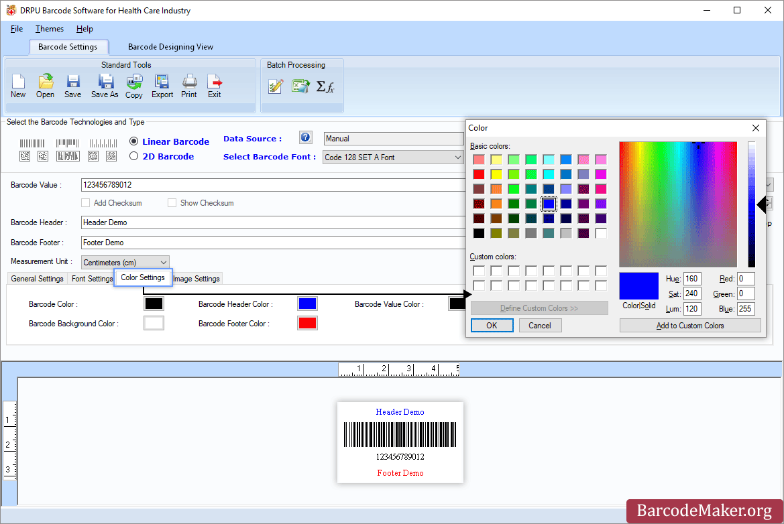The height and width of the screenshot is (524, 784).
Task: Confirm color with the OK button
Action: (492, 325)
